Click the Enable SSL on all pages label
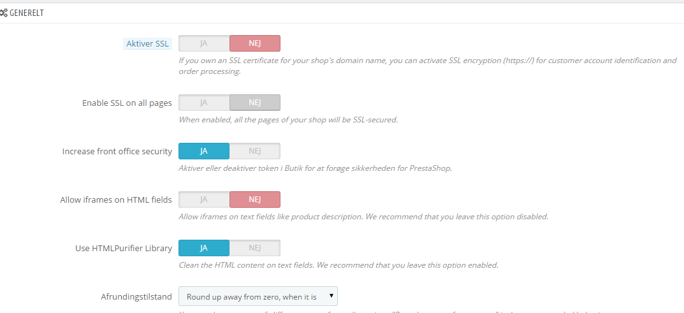 pyautogui.click(x=127, y=103)
